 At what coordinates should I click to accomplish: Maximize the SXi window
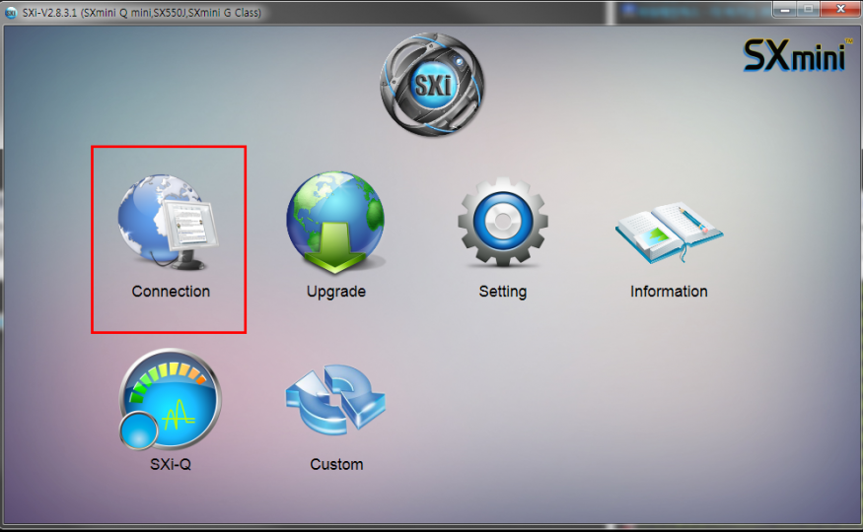[x=808, y=9]
